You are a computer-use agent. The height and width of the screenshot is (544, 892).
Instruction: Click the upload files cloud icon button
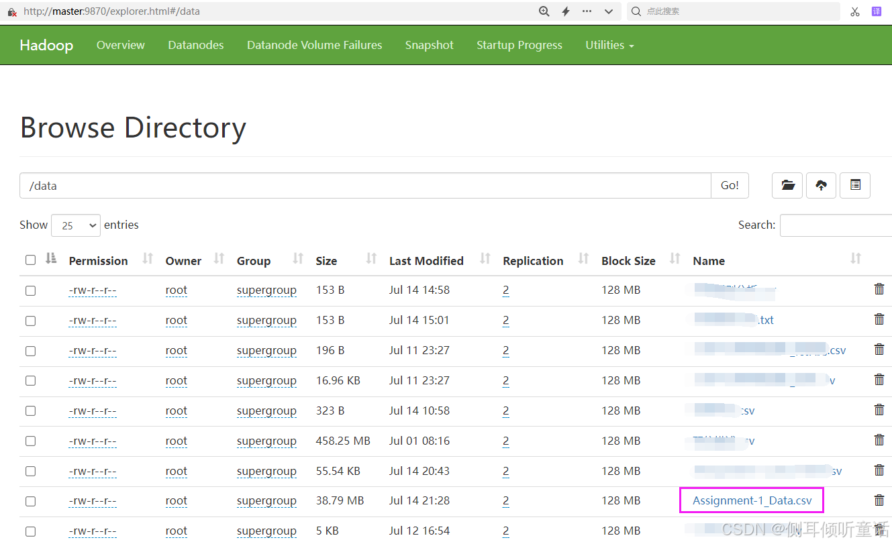(821, 186)
